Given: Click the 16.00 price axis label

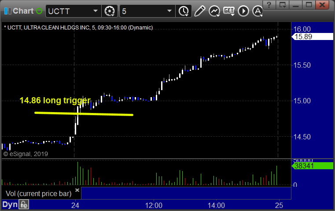Looking at the screenshot, I should (x=302, y=29).
